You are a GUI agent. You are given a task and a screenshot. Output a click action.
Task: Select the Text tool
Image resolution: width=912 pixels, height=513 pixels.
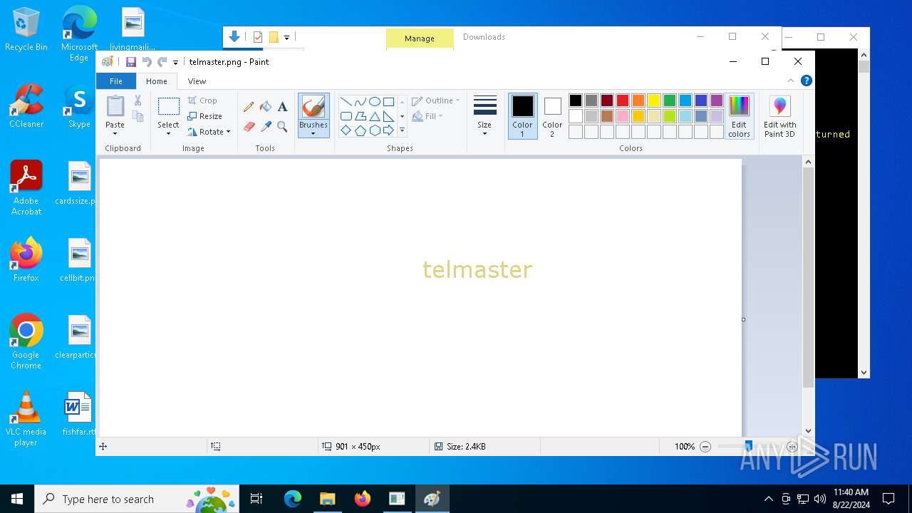click(283, 107)
